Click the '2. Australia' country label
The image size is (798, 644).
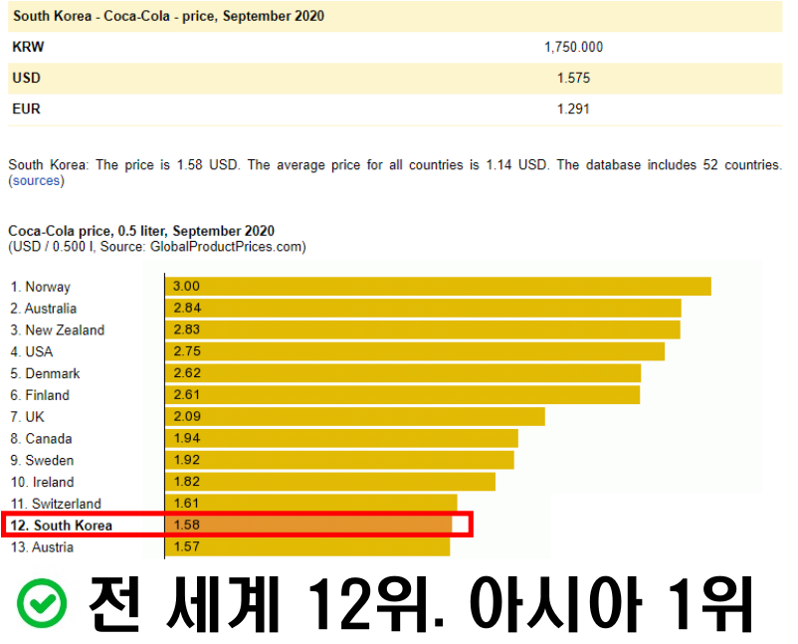click(x=43, y=309)
